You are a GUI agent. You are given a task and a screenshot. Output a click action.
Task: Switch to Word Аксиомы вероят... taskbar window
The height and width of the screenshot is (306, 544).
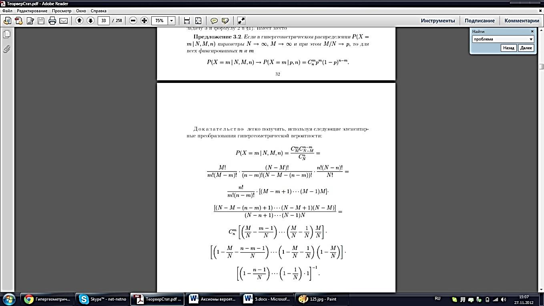pos(213,299)
